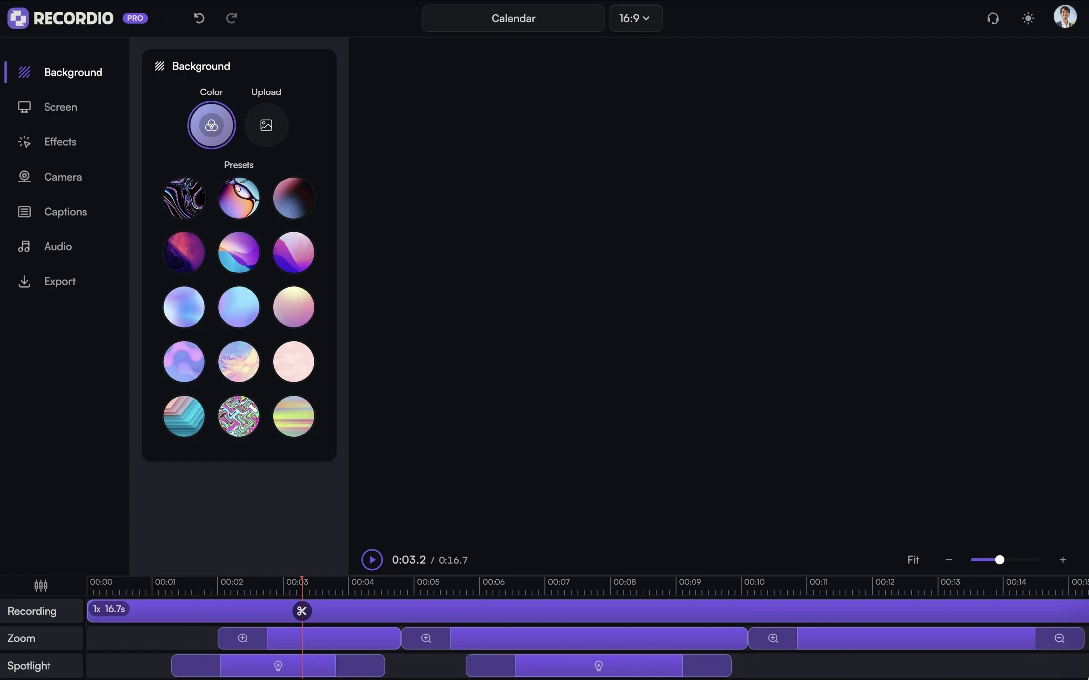The image size is (1089, 680).
Task: Select the Screen settings in the sidebar
Action: [x=60, y=107]
